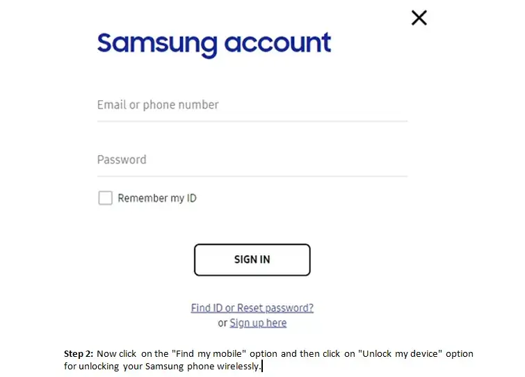525x377 pixels.
Task: Click the Remember my ID label text
Action: (157, 198)
